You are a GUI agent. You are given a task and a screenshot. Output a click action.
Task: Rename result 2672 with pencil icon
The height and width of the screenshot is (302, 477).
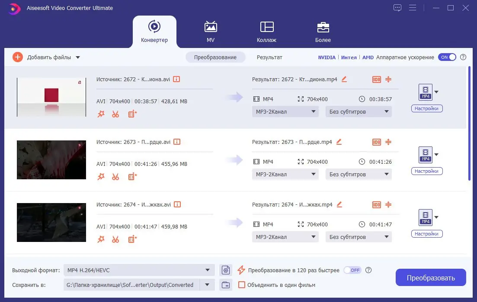[344, 79]
